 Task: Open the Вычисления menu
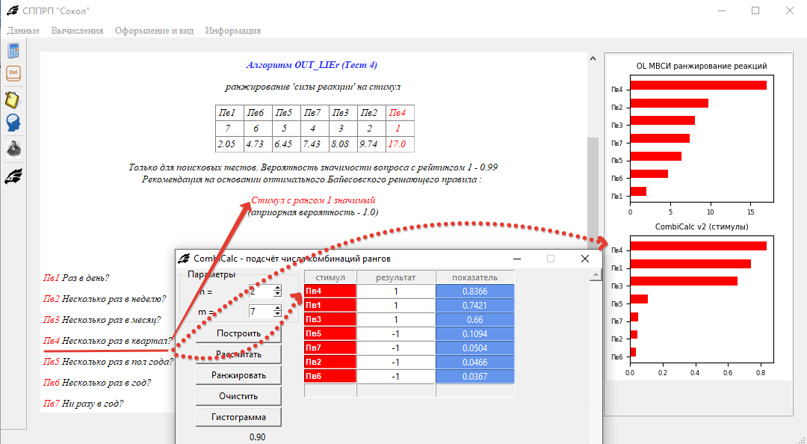pyautogui.click(x=77, y=31)
